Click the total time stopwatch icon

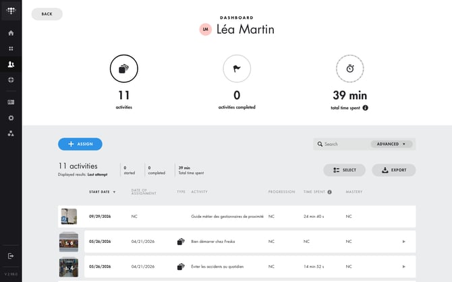350,69
